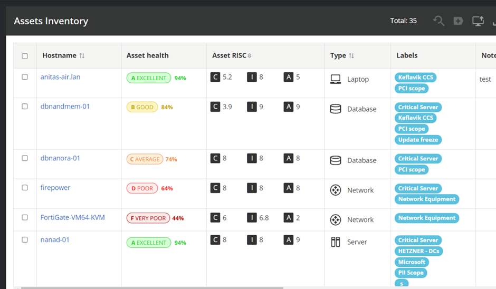
Task: Open the dbnanora-01 hostname link
Action: (60, 158)
